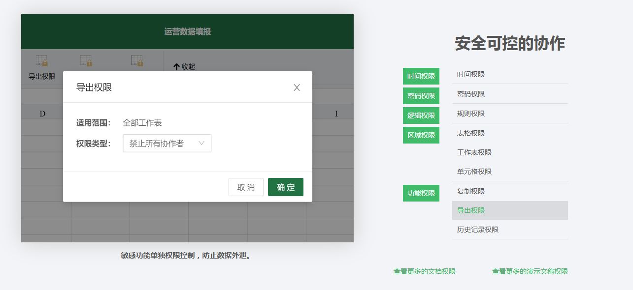Open 时间权限 in the permission list
Screen dimensions: 633x290
tap(510, 74)
